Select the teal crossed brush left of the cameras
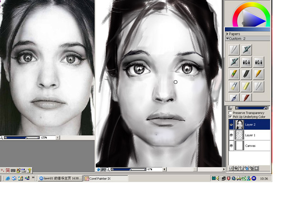This screenshot has width=286, height=214. tap(234, 62)
